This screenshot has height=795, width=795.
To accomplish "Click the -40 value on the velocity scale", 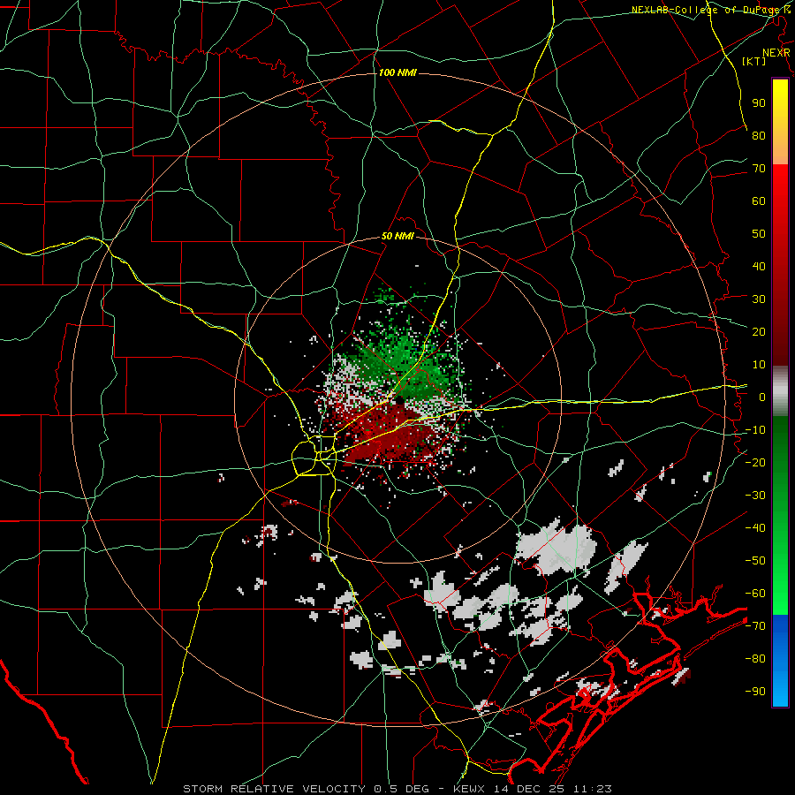I will pos(755,528).
